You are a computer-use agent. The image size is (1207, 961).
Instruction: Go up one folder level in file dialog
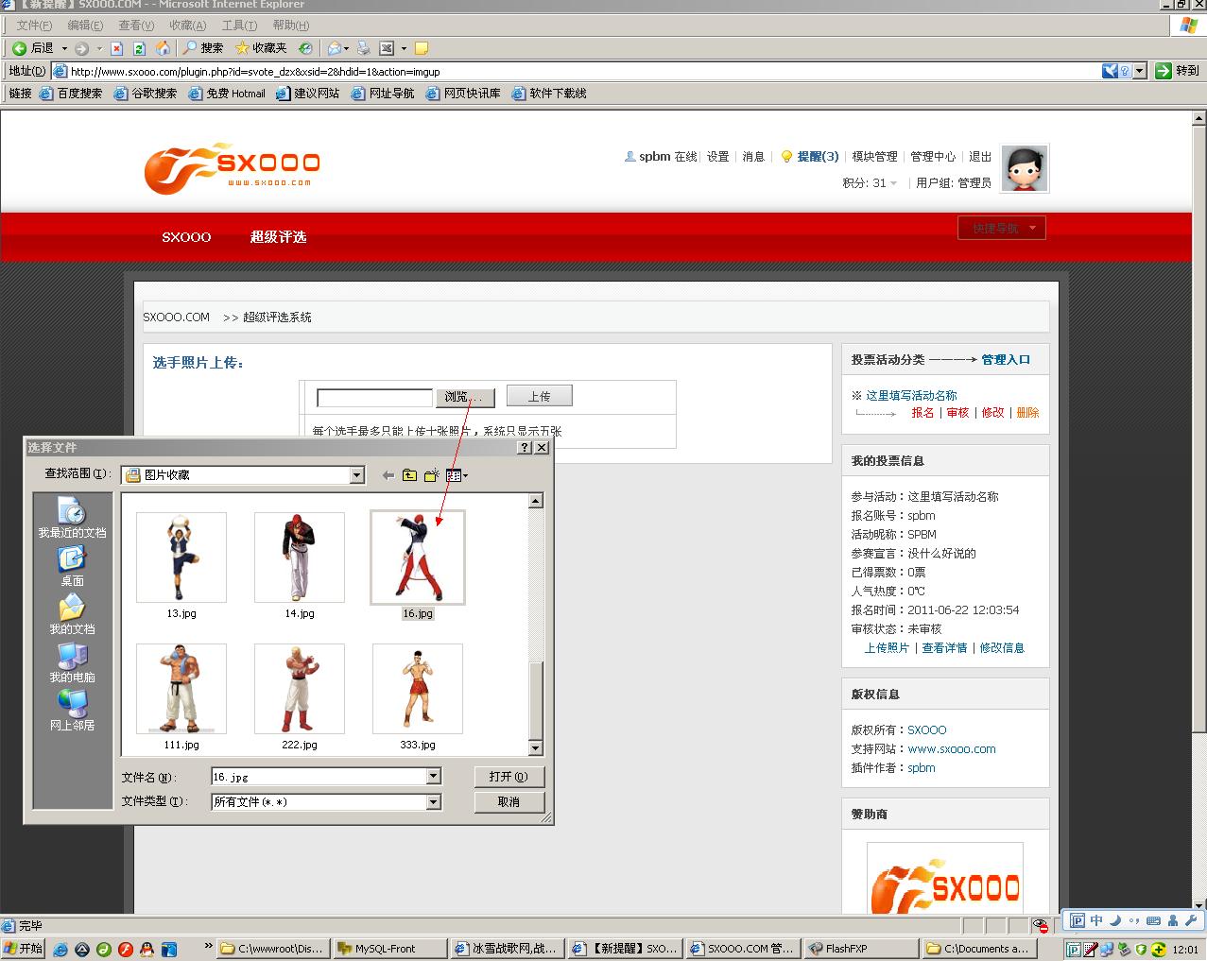point(409,475)
